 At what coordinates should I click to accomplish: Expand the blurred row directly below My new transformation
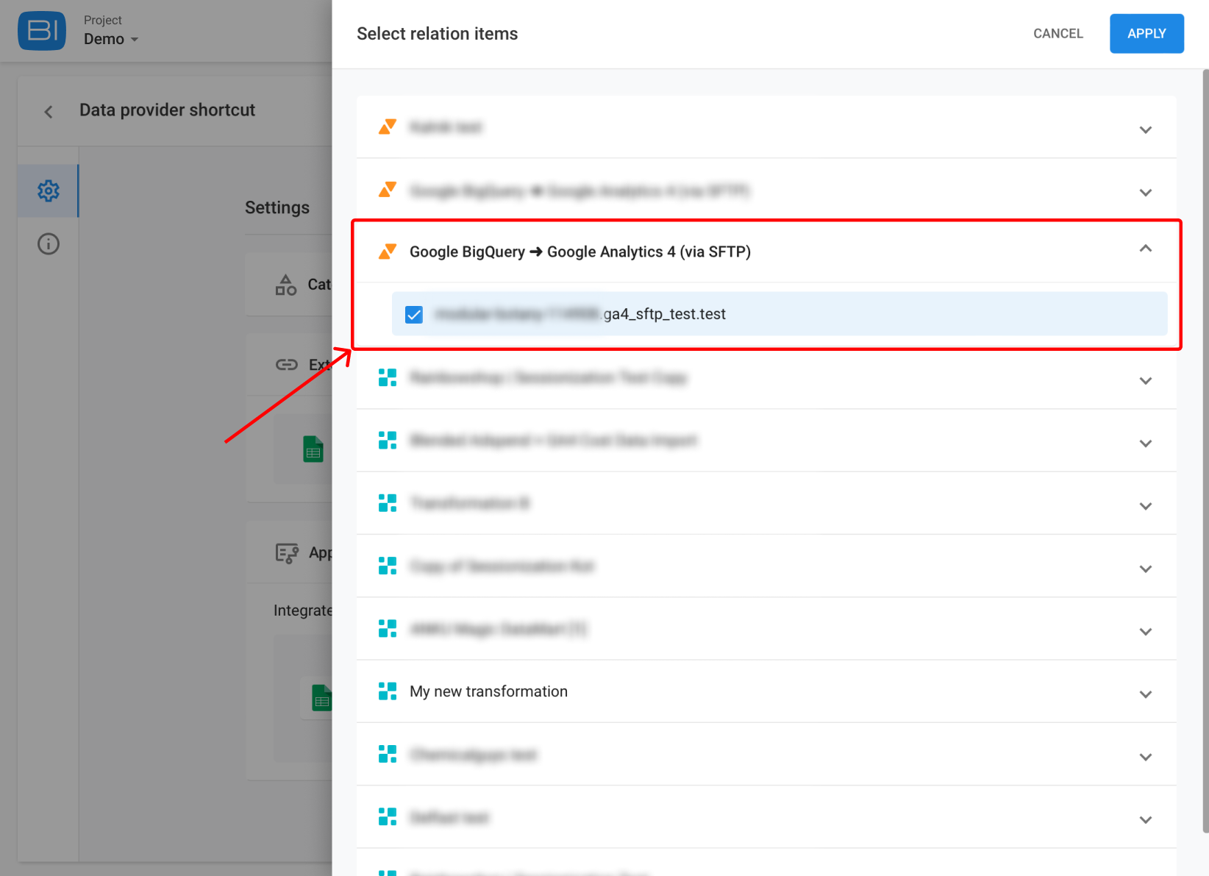[x=1145, y=757]
